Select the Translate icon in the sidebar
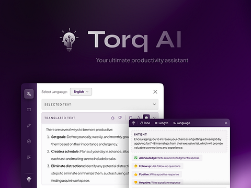The image size is (251, 188). 29,94
